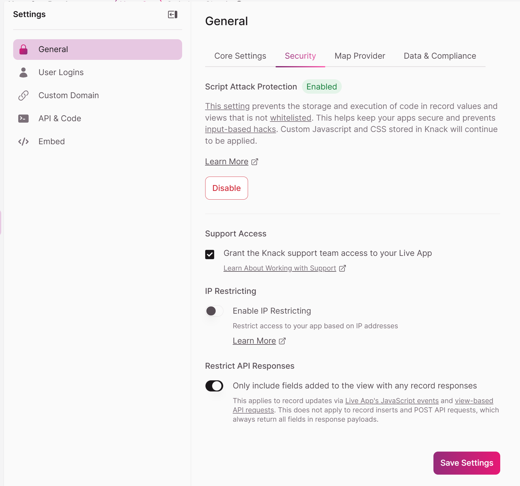
Task: Disable Script Attack Protection
Action: click(x=226, y=188)
